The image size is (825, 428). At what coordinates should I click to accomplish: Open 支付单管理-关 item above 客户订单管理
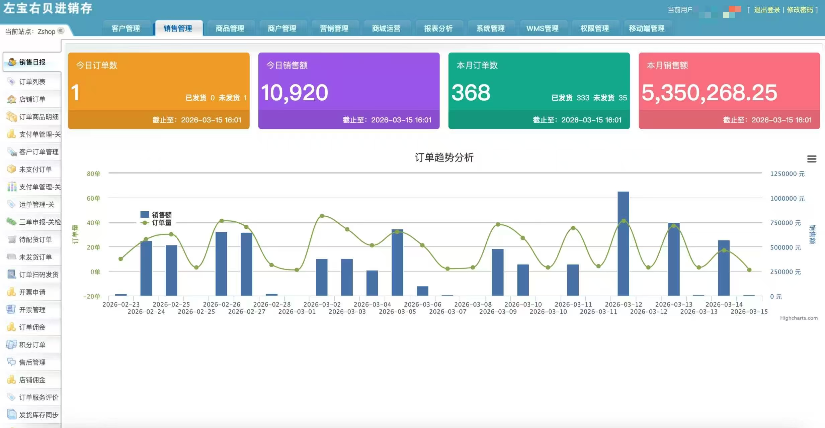click(x=32, y=134)
